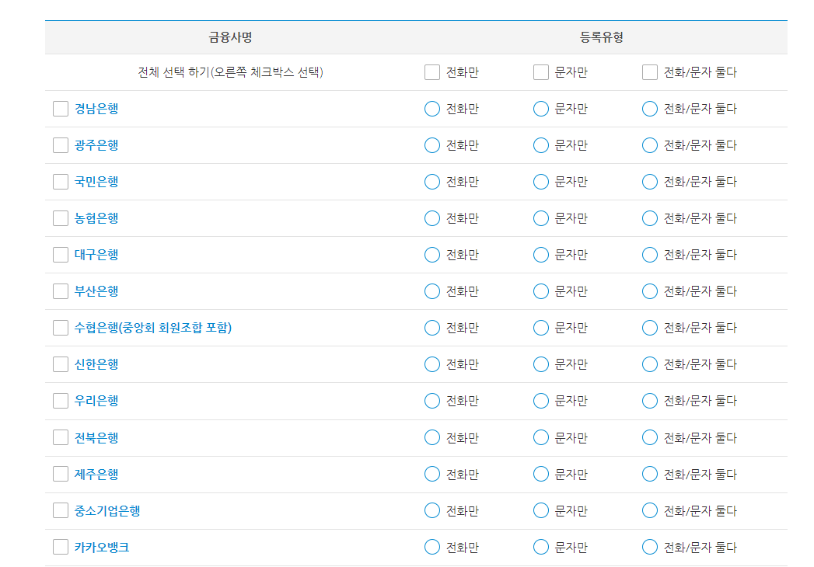Select 전화만 radio for 카카오뱅크
The image size is (814, 567).
[x=432, y=547]
